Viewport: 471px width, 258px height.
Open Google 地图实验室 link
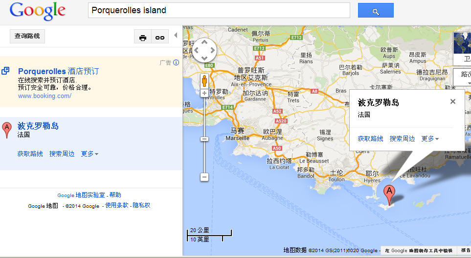click(x=81, y=195)
